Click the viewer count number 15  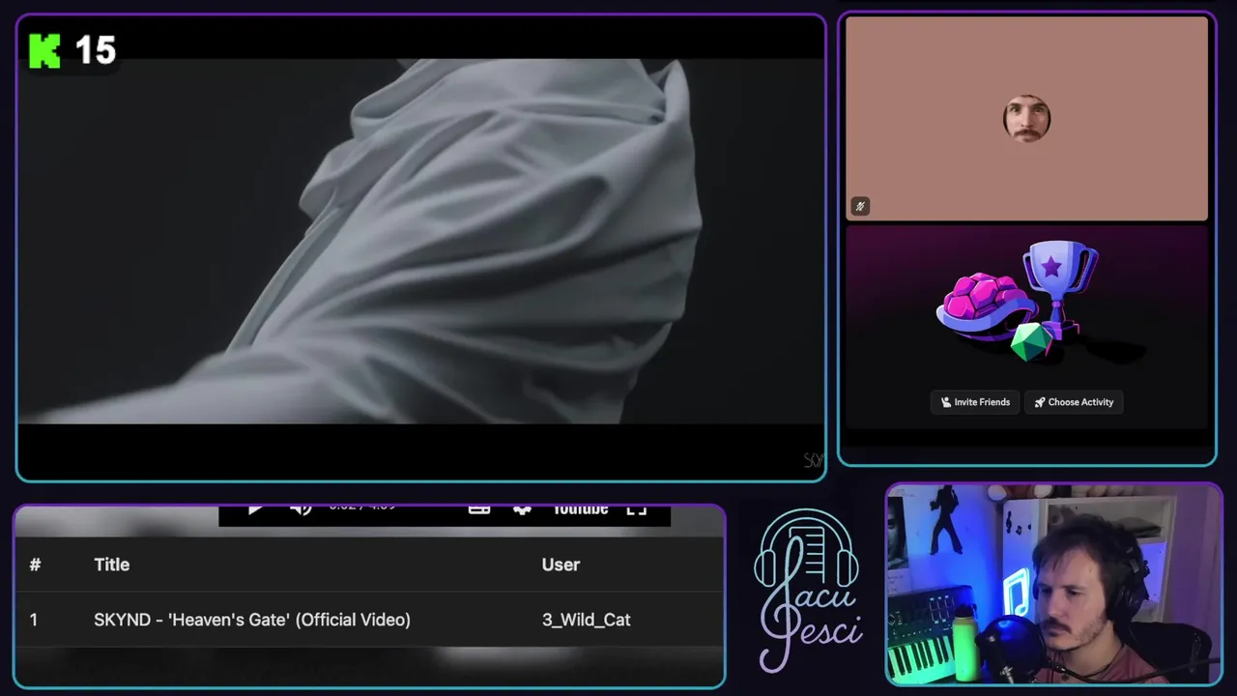point(95,50)
